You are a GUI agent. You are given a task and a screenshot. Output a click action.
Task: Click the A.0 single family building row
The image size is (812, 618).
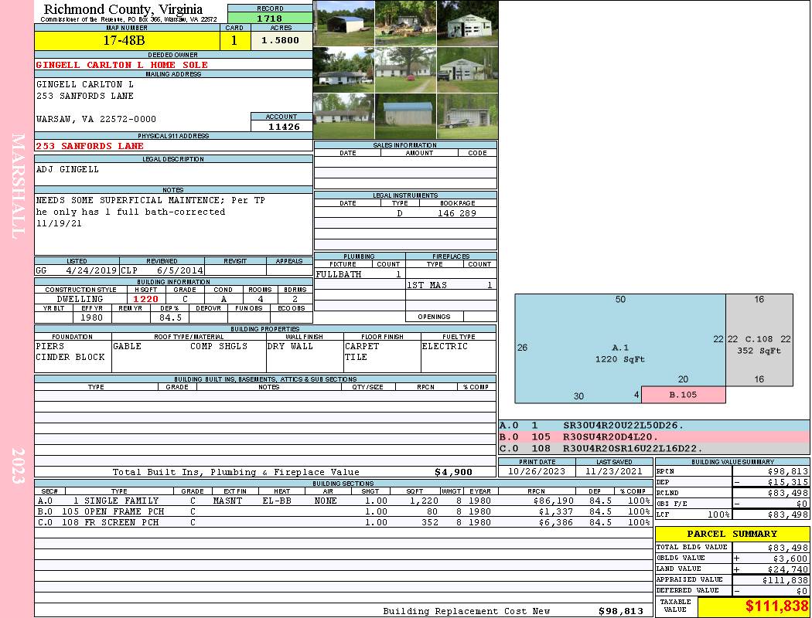343,501
